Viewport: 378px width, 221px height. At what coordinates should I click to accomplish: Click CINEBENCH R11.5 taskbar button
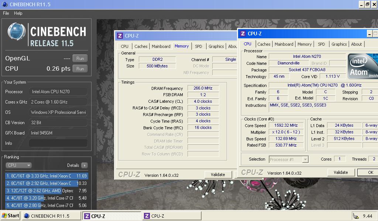[x=51, y=216]
